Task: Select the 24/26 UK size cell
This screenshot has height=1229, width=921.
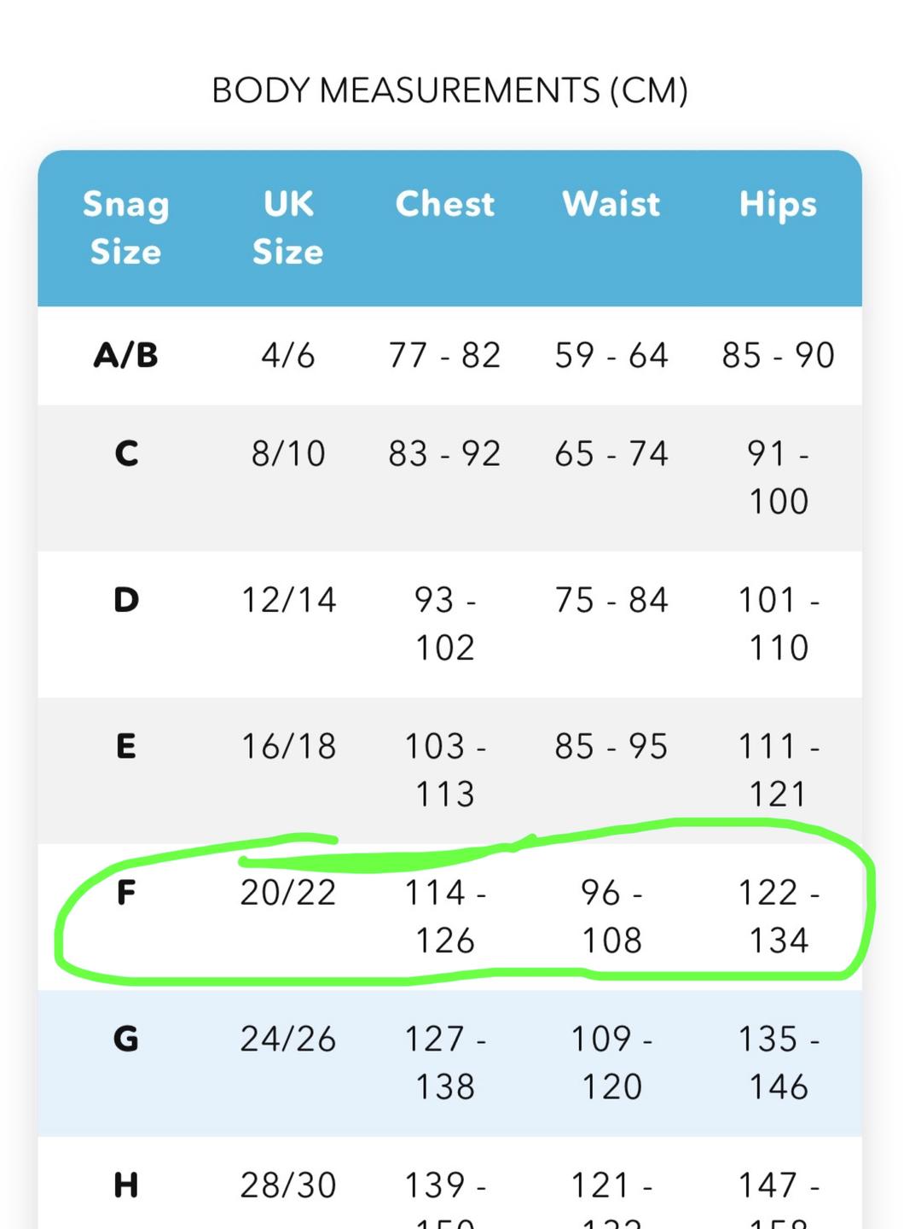Action: (288, 1040)
